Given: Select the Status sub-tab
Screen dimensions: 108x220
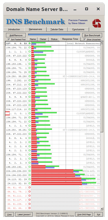Looking at the screenshot, I should pos(54,39).
